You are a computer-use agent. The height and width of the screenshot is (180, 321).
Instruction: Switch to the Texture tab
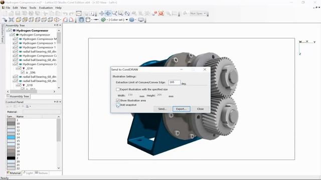click(42, 173)
